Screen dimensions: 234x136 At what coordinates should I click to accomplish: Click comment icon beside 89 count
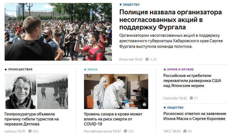(x=185, y=131)
